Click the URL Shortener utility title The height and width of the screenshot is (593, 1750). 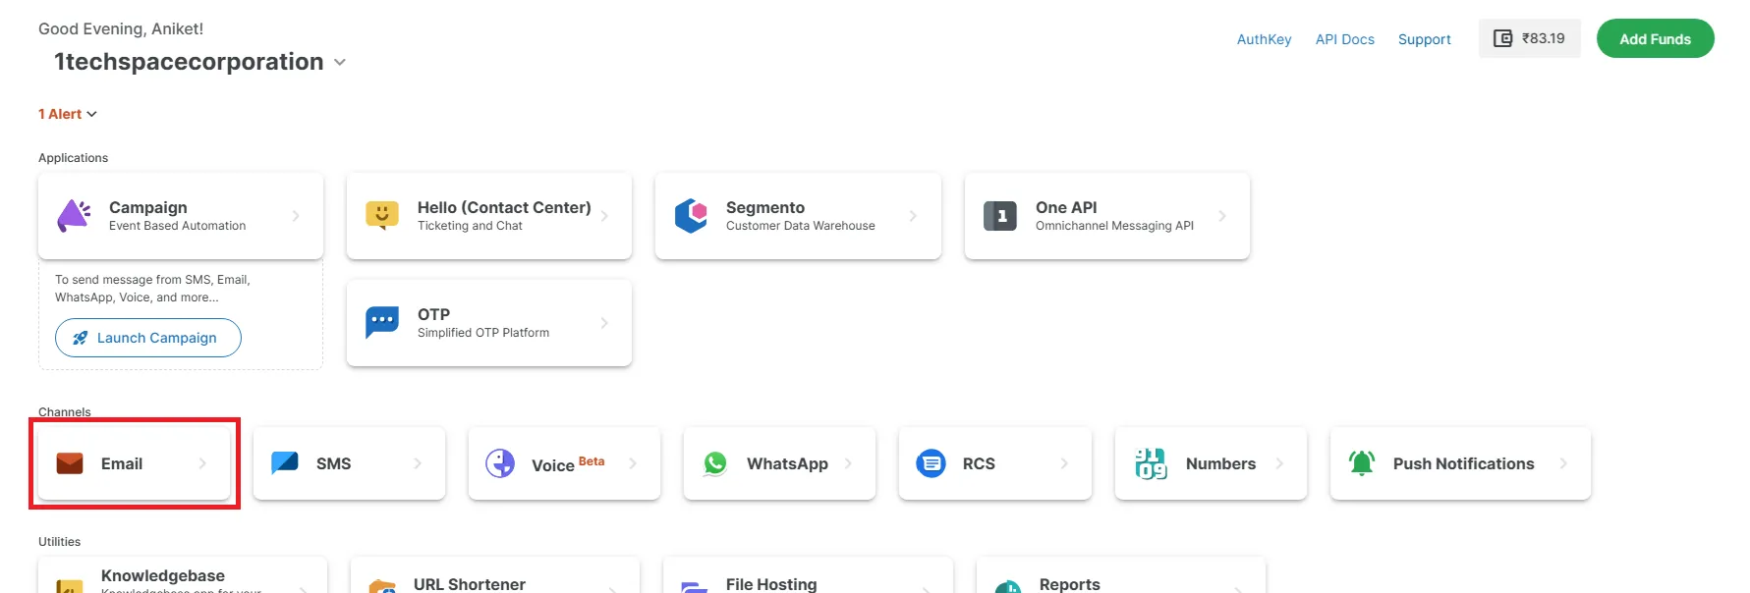click(470, 584)
